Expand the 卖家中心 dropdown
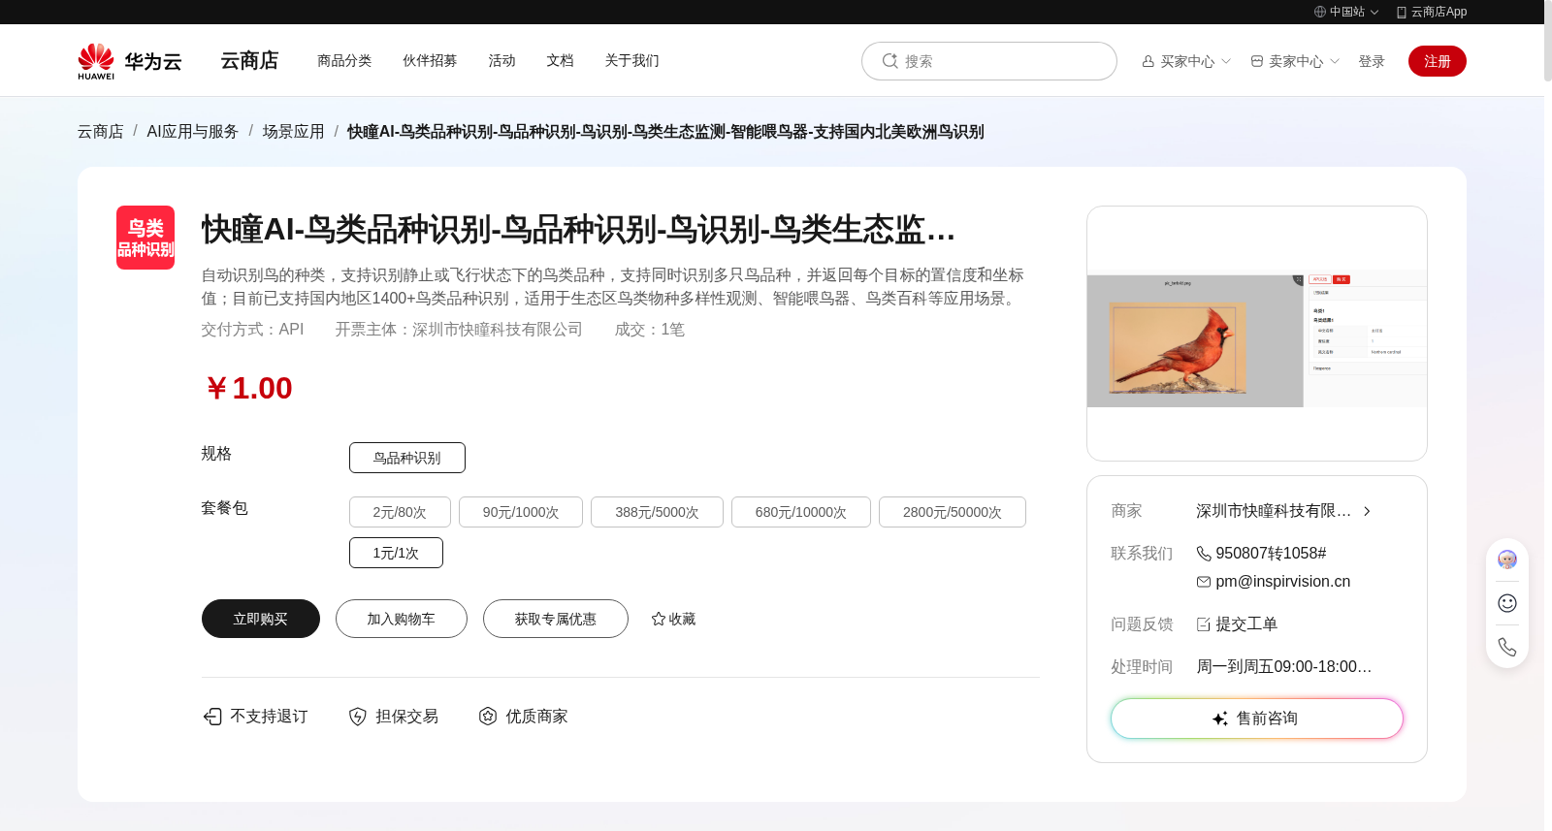The height and width of the screenshot is (831, 1552). click(1335, 61)
